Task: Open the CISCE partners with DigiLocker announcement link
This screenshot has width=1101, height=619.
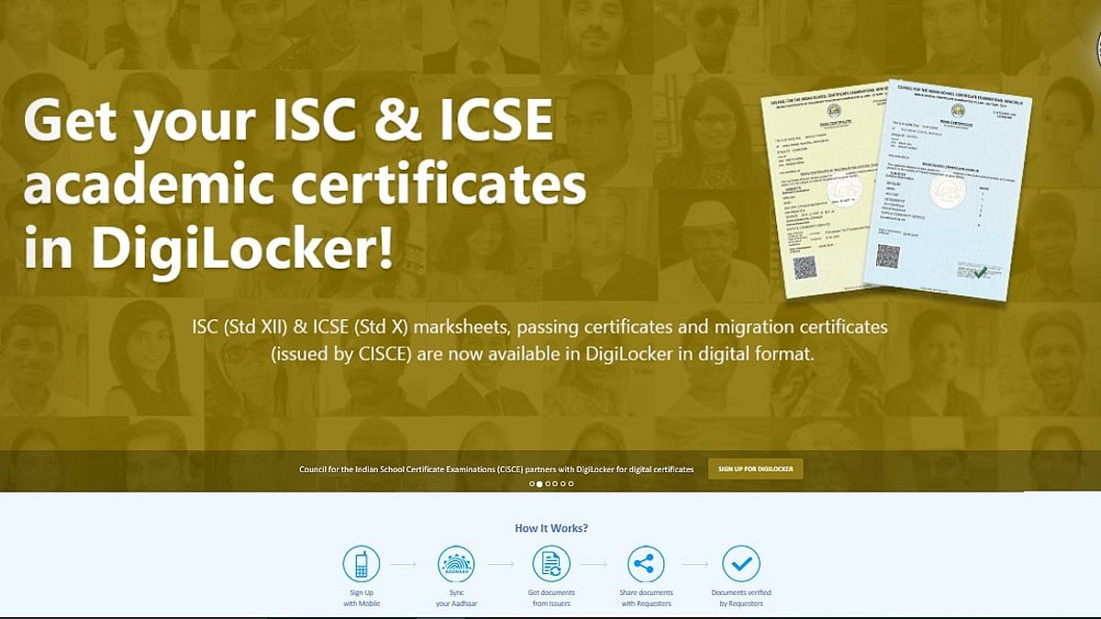Action: (x=495, y=468)
